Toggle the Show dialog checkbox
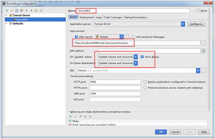 (142, 57)
